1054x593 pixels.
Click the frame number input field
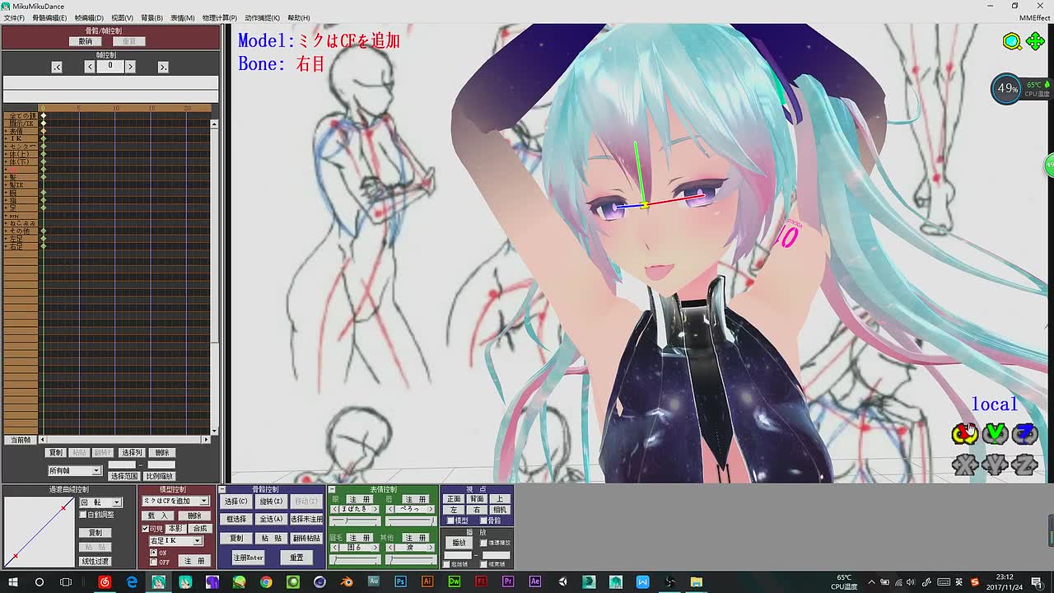(110, 67)
